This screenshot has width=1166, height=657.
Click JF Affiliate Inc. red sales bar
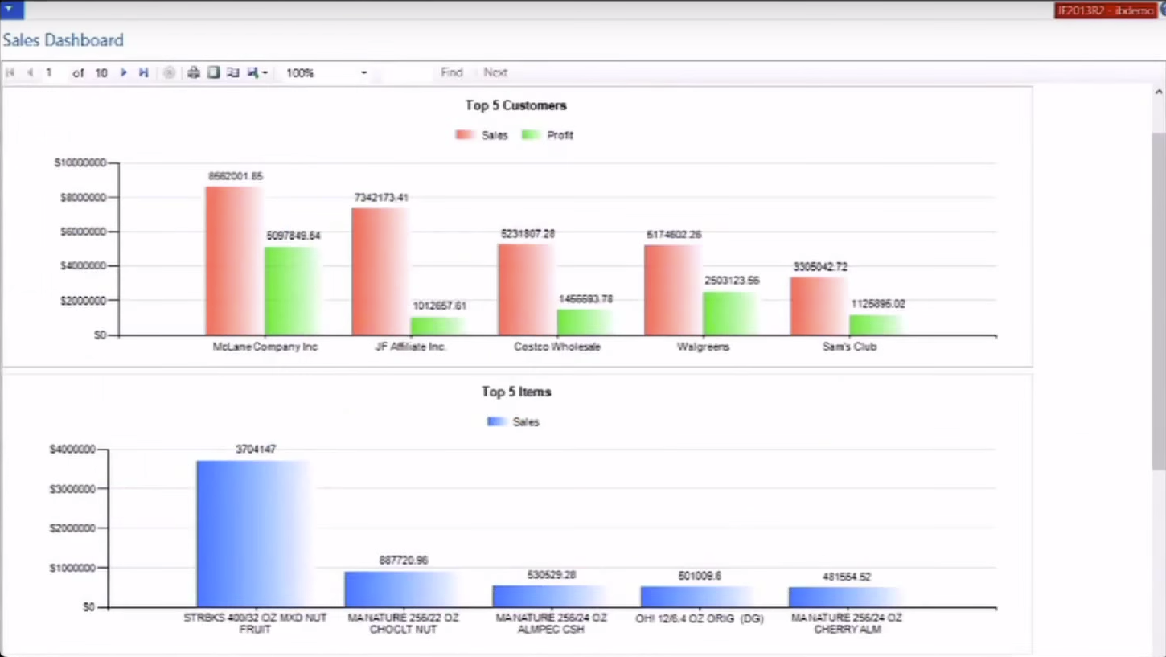point(380,272)
